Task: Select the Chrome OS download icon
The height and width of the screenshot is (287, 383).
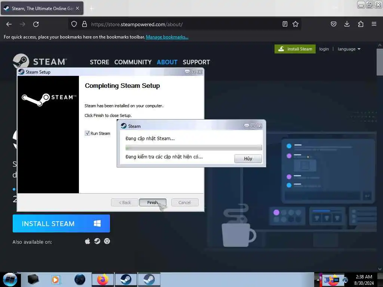Action: [107, 241]
